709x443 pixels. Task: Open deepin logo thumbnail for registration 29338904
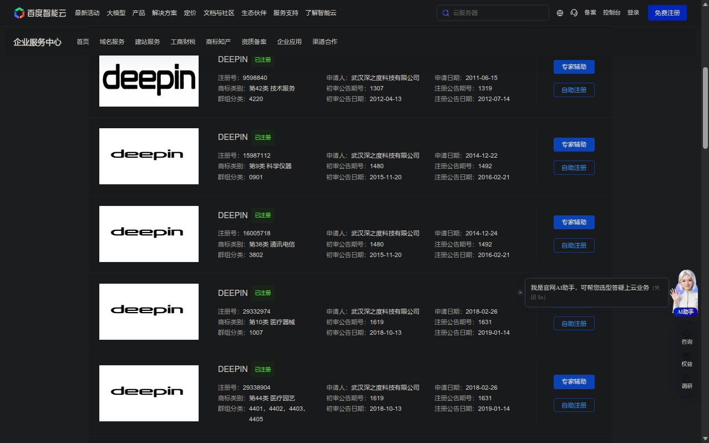[149, 393]
